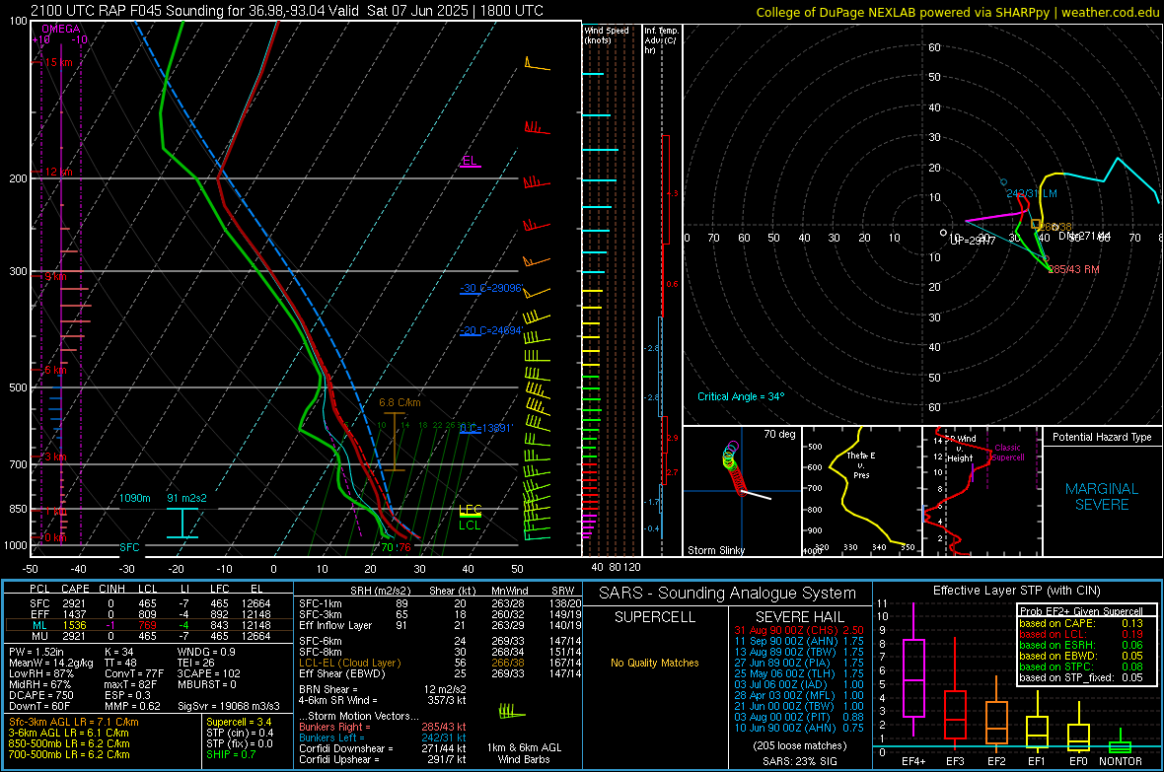
Task: Click the green 'SHIP = 0.7' value
Action: coord(230,754)
